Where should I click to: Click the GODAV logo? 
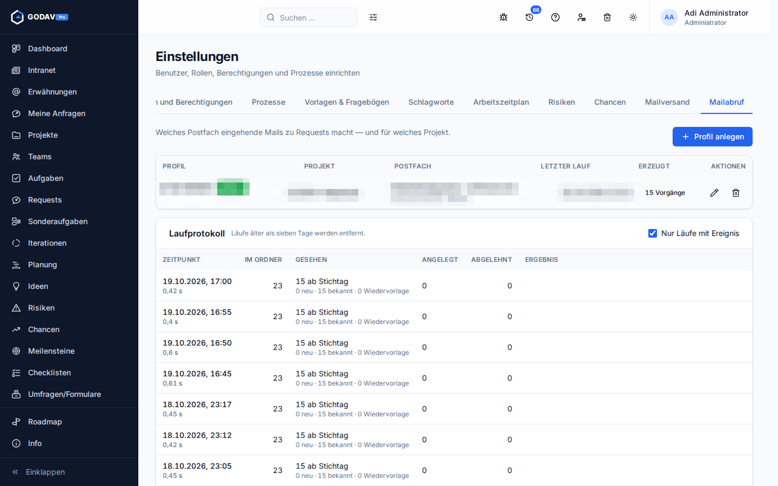[39, 17]
